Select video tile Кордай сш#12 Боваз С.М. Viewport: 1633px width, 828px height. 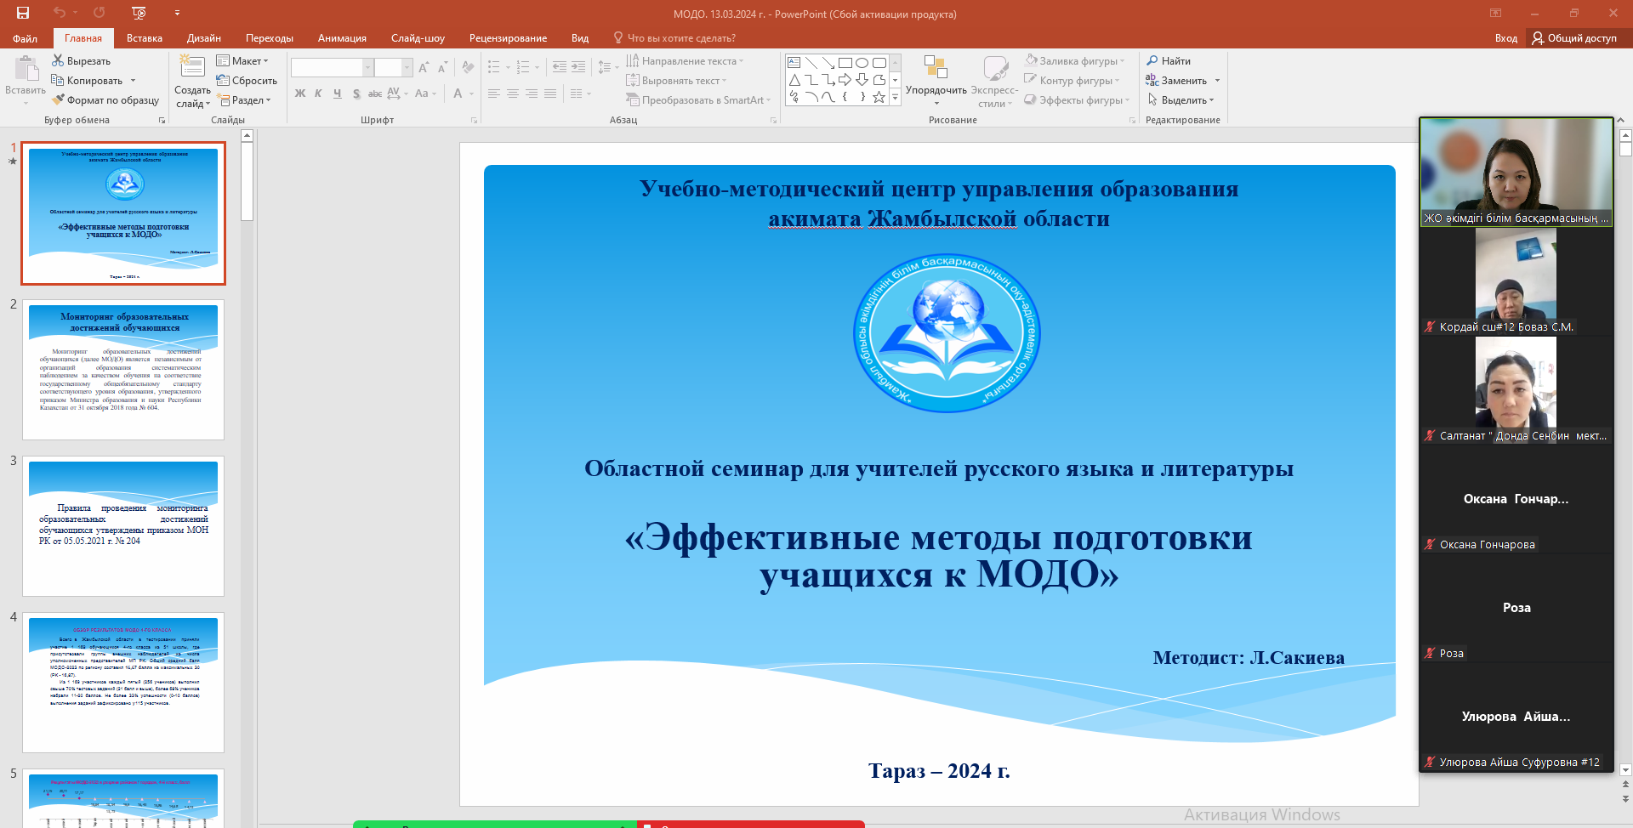tap(1516, 281)
